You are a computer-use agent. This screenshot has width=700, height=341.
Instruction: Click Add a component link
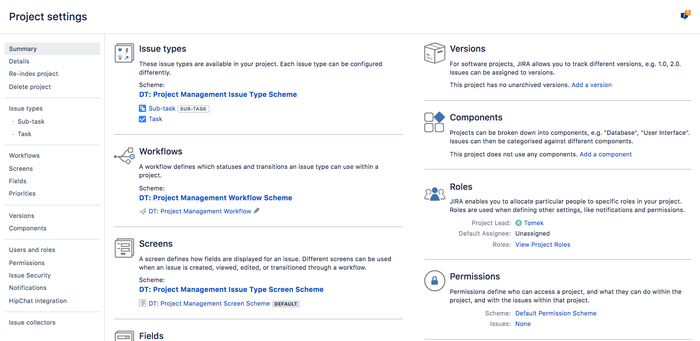[606, 154]
